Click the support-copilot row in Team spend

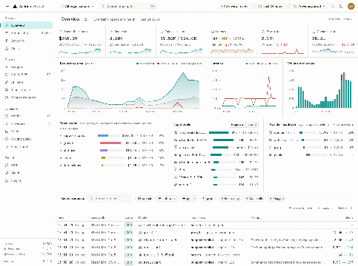click(x=112, y=135)
